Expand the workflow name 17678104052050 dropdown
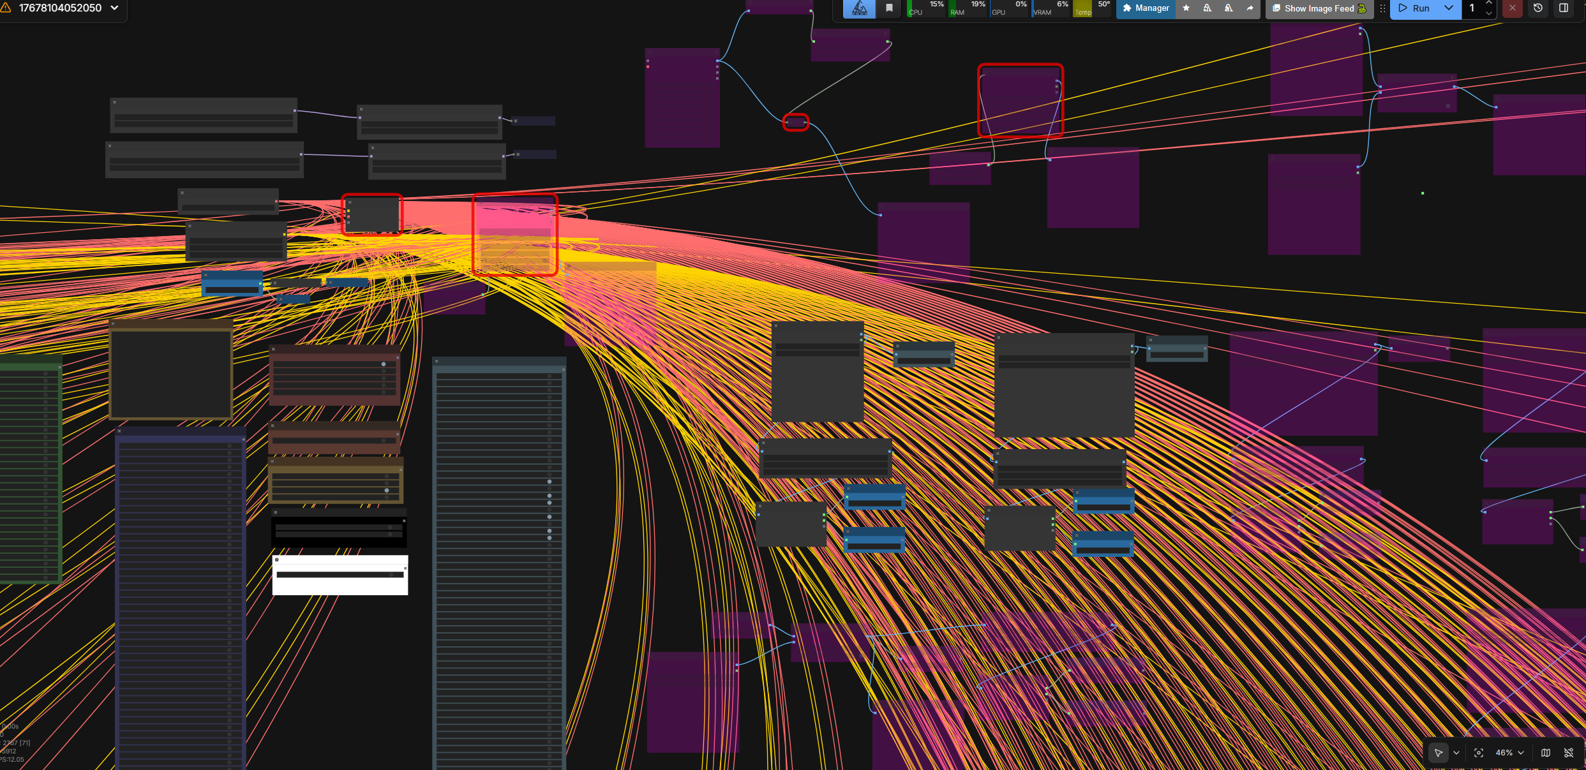The height and width of the screenshot is (770, 1586). pos(114,8)
